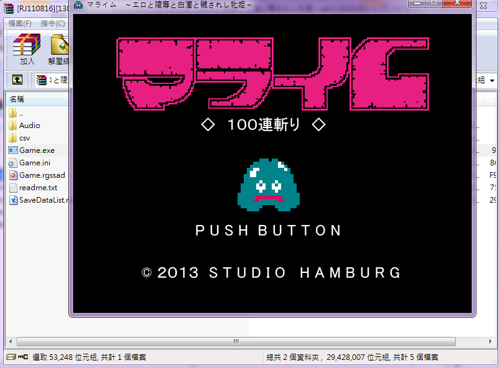Click the 100連斬り subtitle text
This screenshot has width=500, height=368.
coord(264,124)
